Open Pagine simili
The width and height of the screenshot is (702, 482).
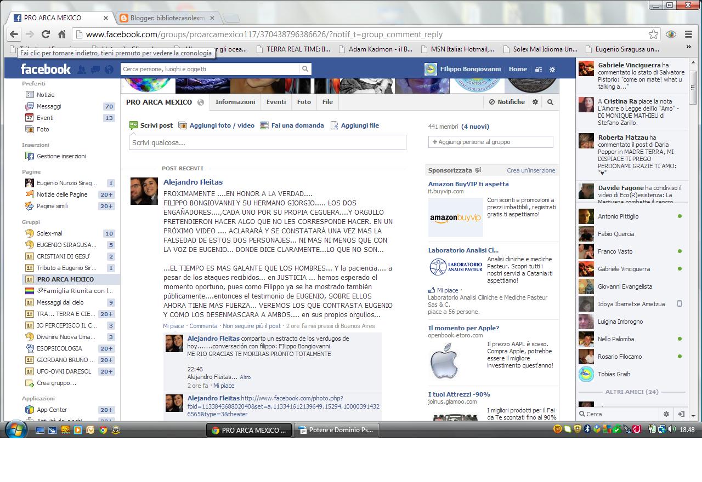[52, 206]
